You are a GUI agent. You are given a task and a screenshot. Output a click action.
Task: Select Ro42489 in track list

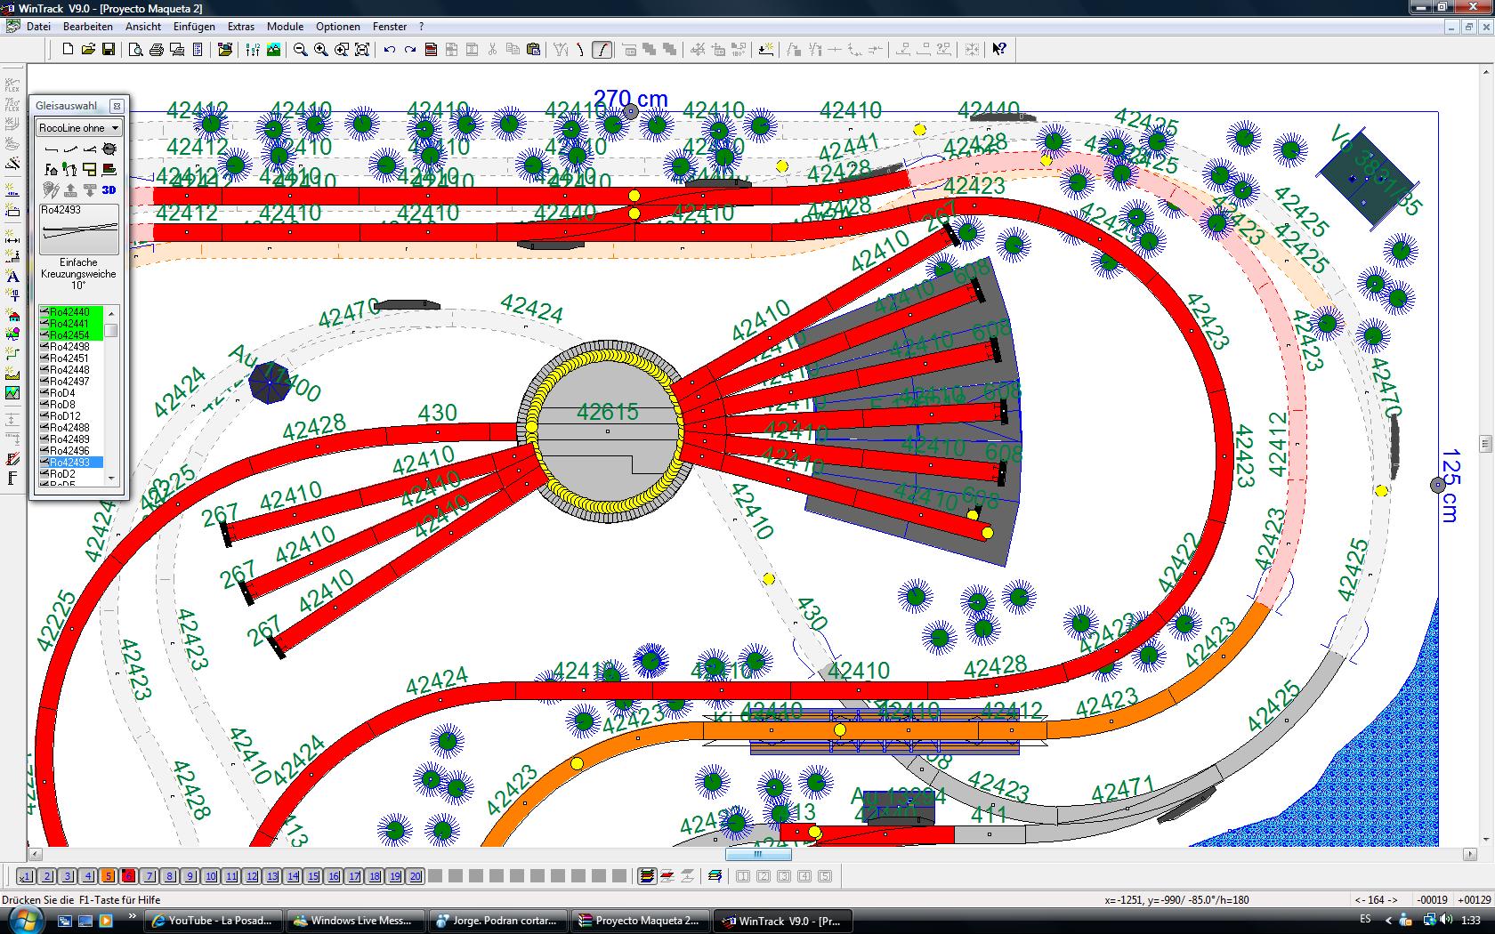[x=70, y=439]
